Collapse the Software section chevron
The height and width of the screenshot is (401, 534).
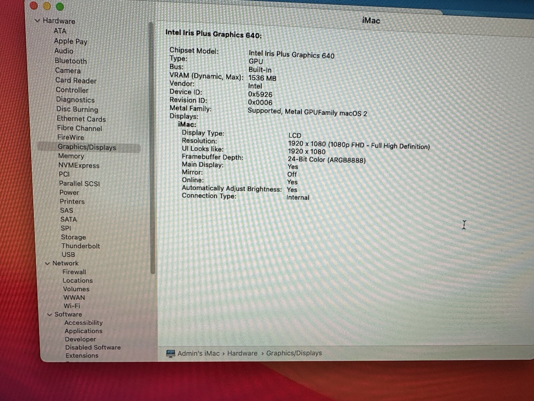49,315
